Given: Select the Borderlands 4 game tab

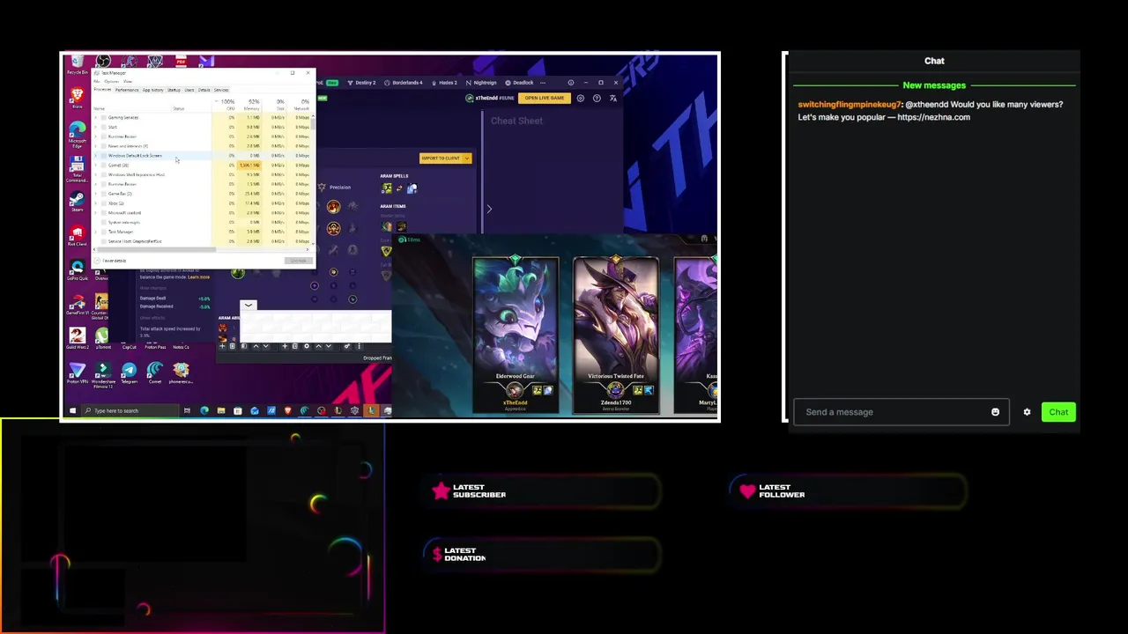Looking at the screenshot, I should (x=404, y=83).
